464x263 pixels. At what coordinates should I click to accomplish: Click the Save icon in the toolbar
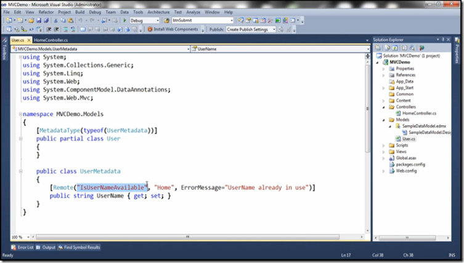(39, 20)
